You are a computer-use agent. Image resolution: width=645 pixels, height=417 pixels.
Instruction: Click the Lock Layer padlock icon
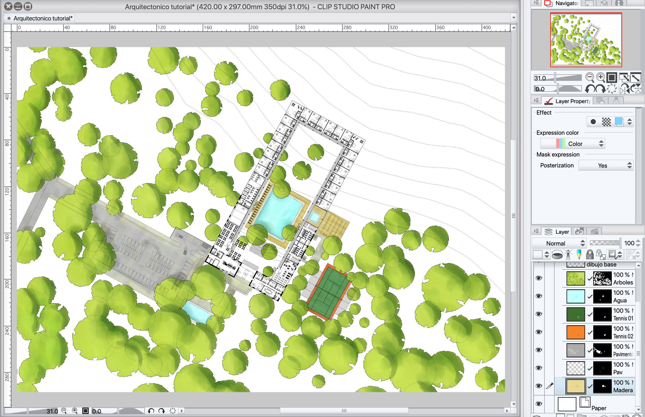[x=590, y=255]
